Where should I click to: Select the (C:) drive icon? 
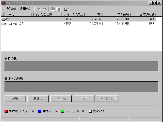tap(4, 19)
